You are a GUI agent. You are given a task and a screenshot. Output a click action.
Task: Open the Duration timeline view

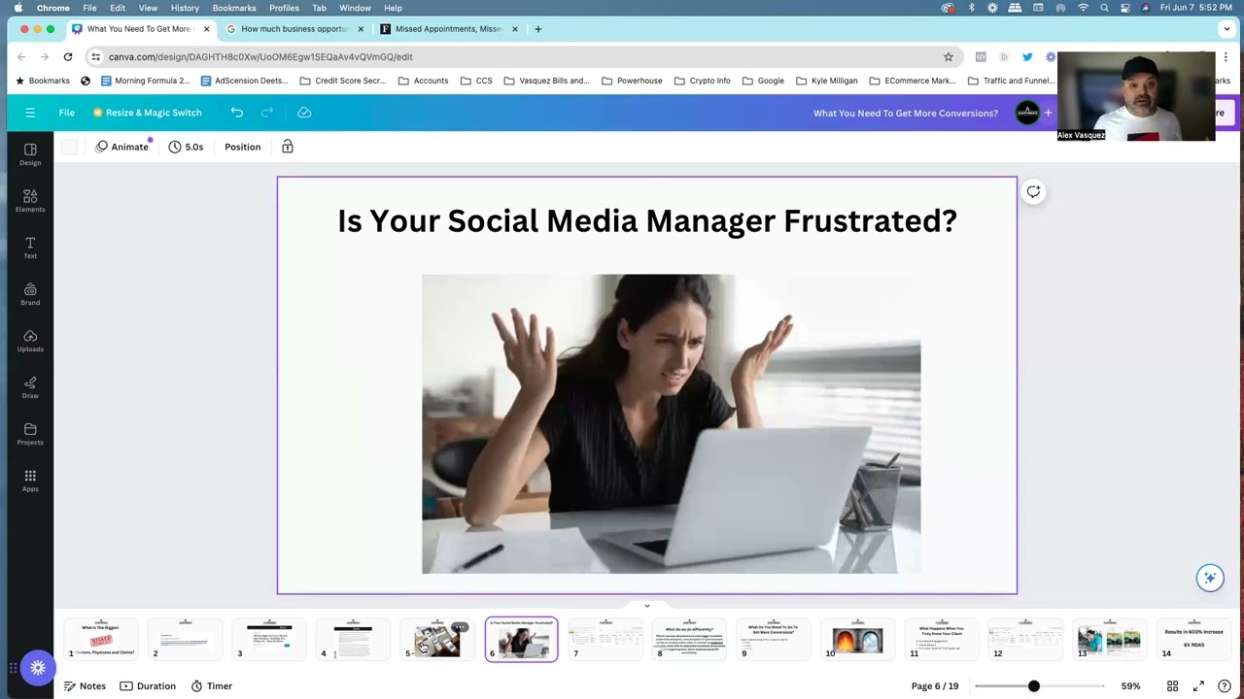pos(148,686)
